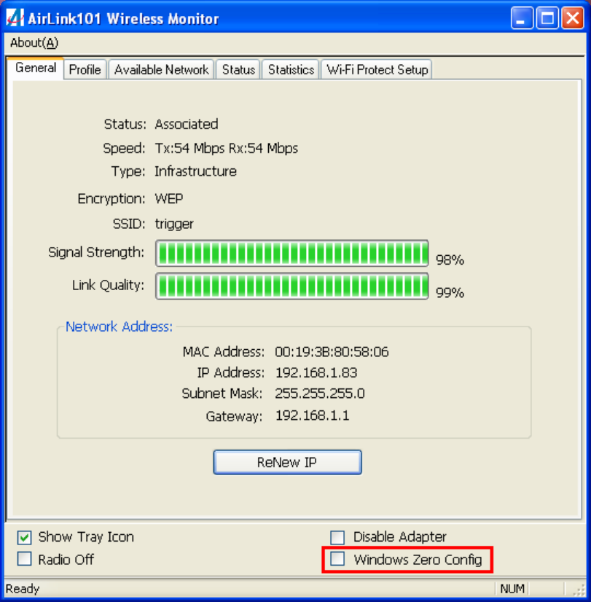Open the About(A) menu
Image resolution: width=591 pixels, height=602 pixels.
34,42
